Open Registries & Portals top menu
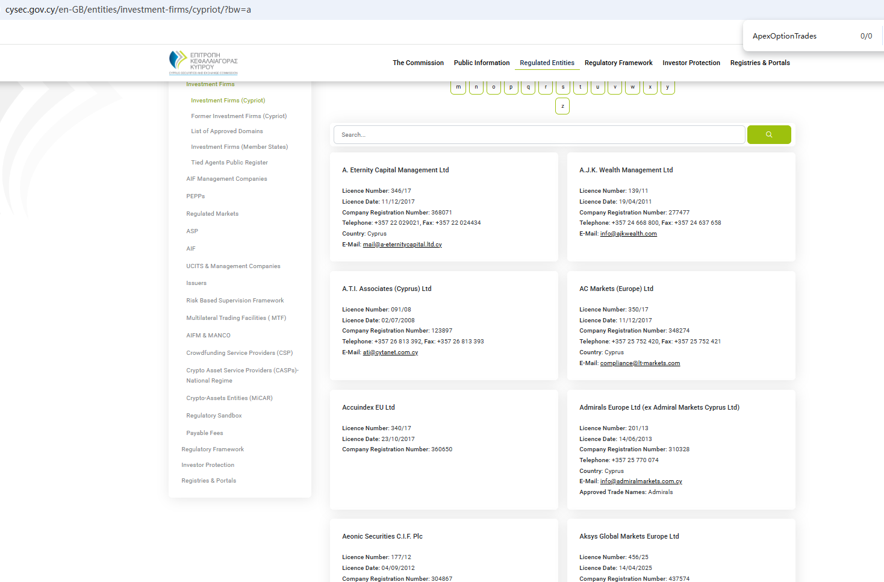This screenshot has width=884, height=582. click(760, 63)
